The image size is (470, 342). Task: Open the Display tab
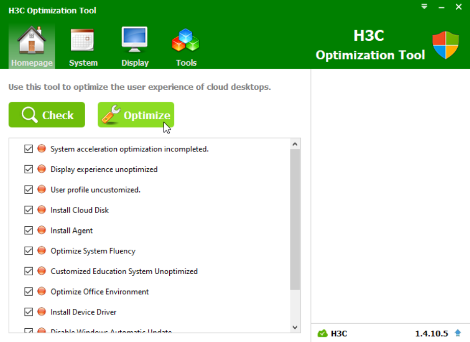click(x=135, y=46)
